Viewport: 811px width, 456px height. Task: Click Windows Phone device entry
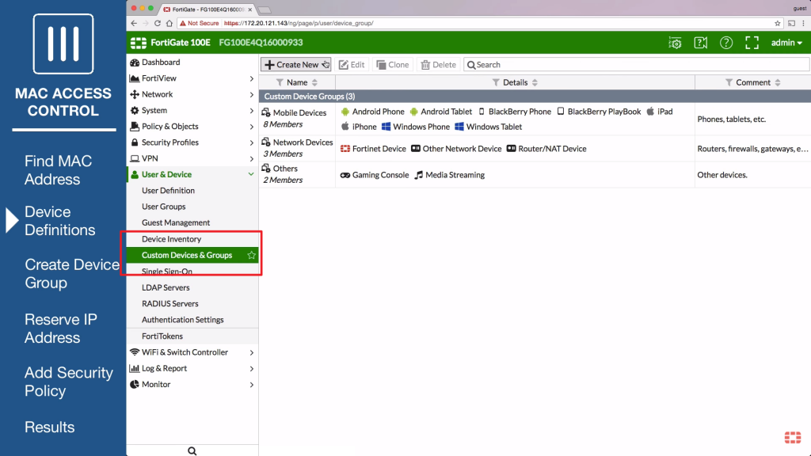coord(416,127)
